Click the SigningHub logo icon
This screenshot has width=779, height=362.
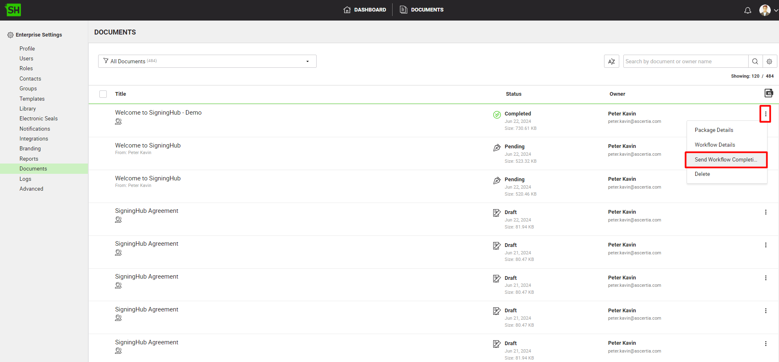(13, 10)
